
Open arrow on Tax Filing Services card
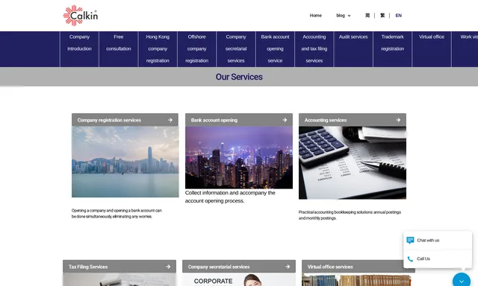coord(168,267)
